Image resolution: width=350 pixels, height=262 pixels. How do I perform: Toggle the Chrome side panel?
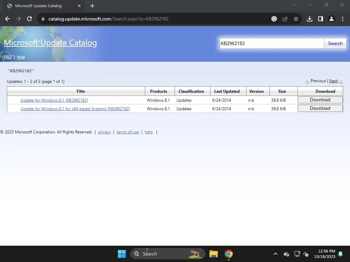[321, 19]
